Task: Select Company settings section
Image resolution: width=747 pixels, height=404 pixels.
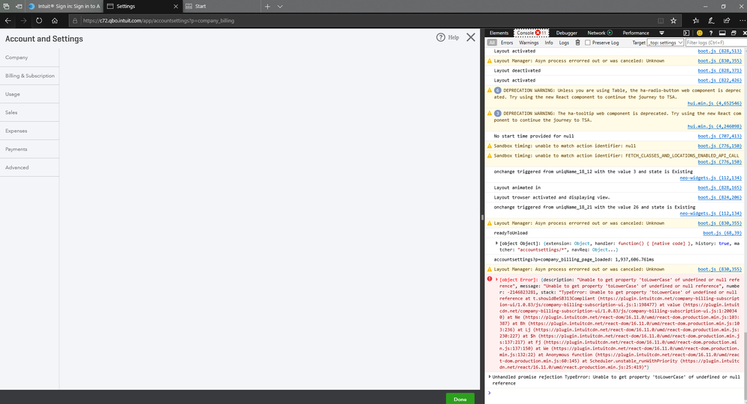Action: (x=30, y=58)
